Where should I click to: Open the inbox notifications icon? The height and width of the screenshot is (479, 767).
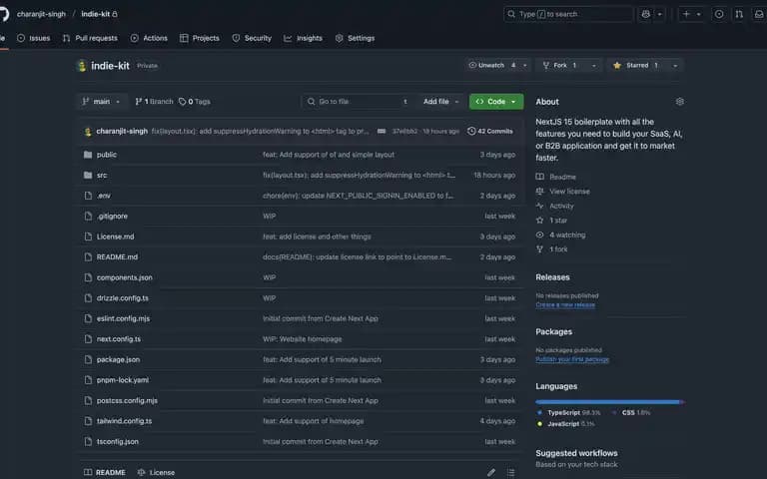click(759, 14)
